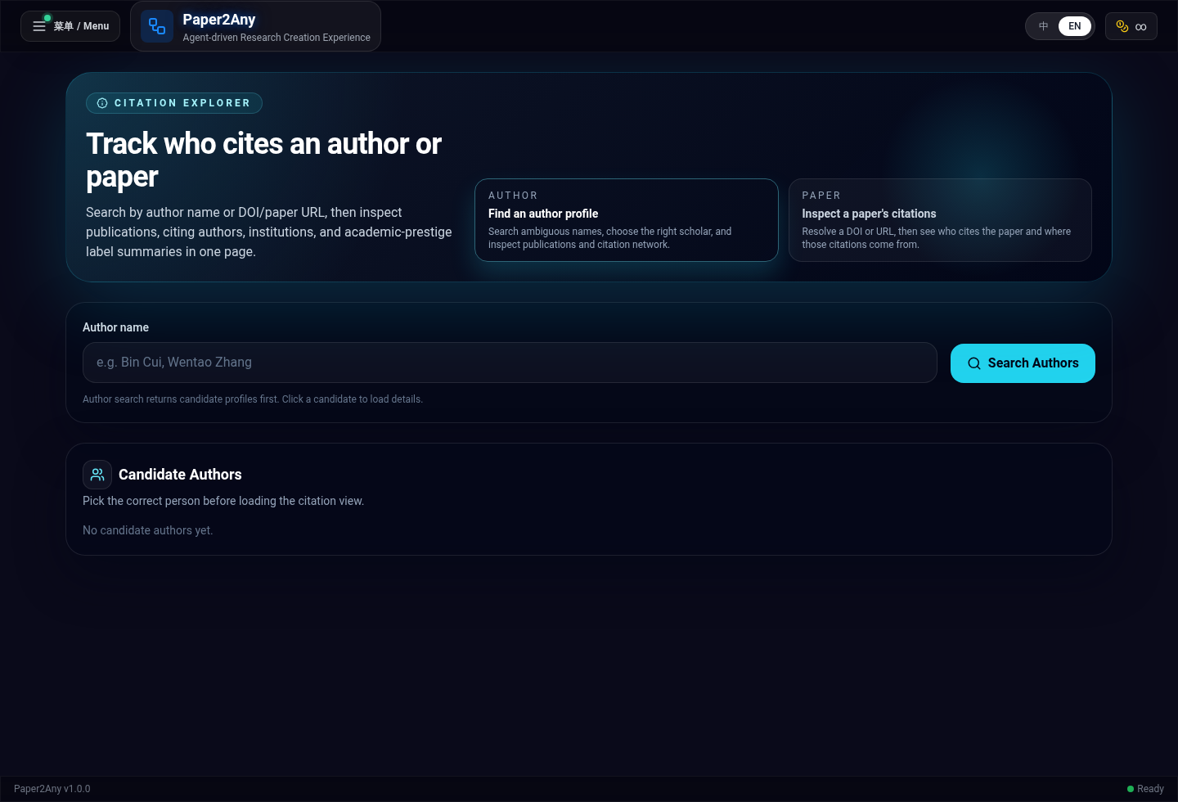This screenshot has width=1178, height=802.
Task: Click the yellow coins credits icon
Action: (x=1122, y=26)
